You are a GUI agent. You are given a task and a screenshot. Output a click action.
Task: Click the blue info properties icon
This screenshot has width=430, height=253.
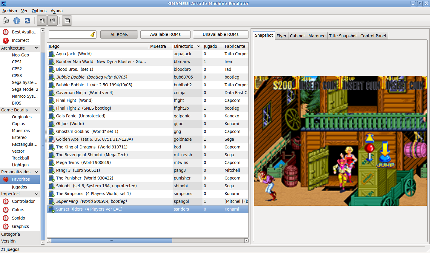(x=17, y=21)
